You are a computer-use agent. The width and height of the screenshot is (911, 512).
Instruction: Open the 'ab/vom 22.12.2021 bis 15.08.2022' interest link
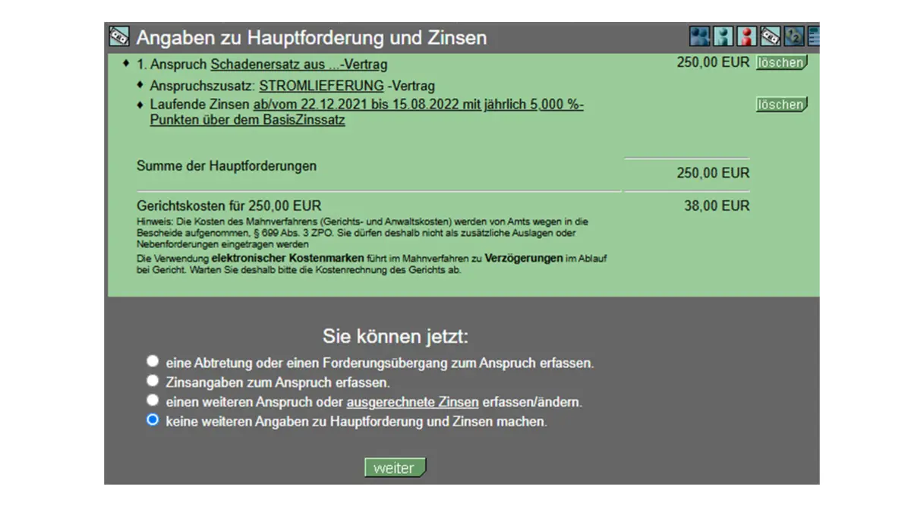pos(367,112)
